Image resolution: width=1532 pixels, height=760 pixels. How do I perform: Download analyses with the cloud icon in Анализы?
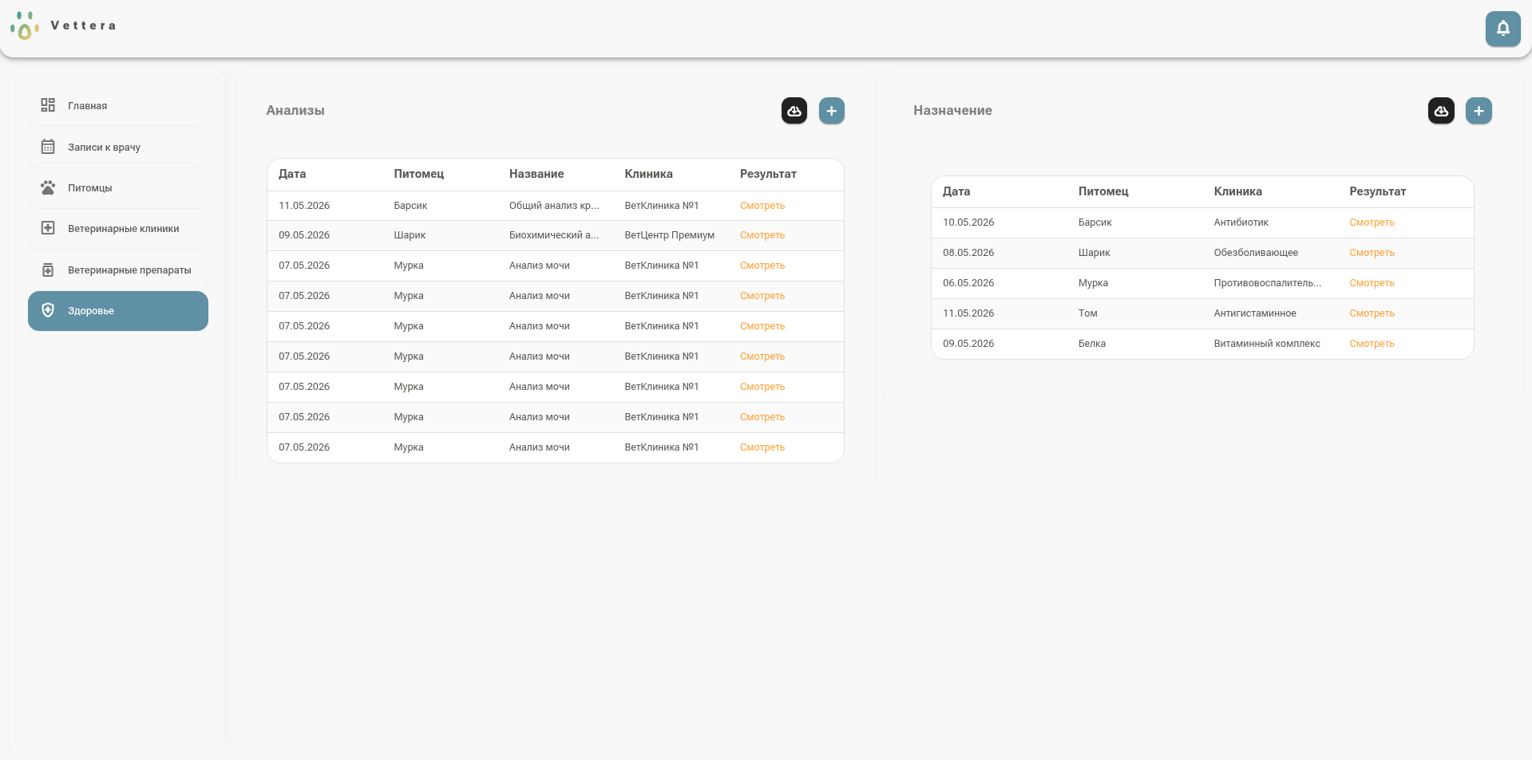click(794, 111)
